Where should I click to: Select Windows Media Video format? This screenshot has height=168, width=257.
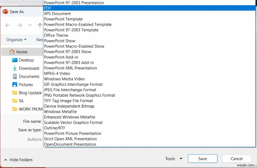point(149,79)
